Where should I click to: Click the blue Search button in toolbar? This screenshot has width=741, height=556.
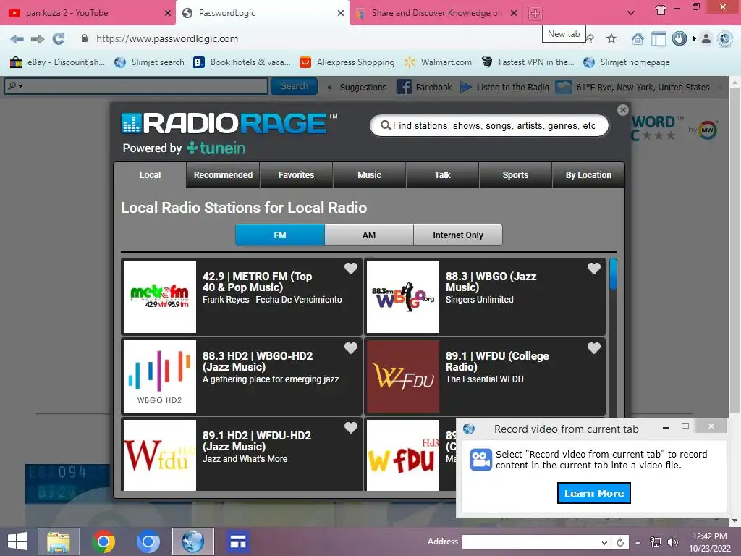(294, 86)
